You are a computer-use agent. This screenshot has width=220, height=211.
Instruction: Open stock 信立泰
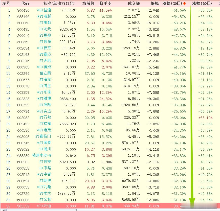pos(46,73)
